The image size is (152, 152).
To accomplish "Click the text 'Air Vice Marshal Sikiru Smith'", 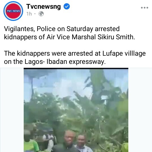I will point(90,37).
